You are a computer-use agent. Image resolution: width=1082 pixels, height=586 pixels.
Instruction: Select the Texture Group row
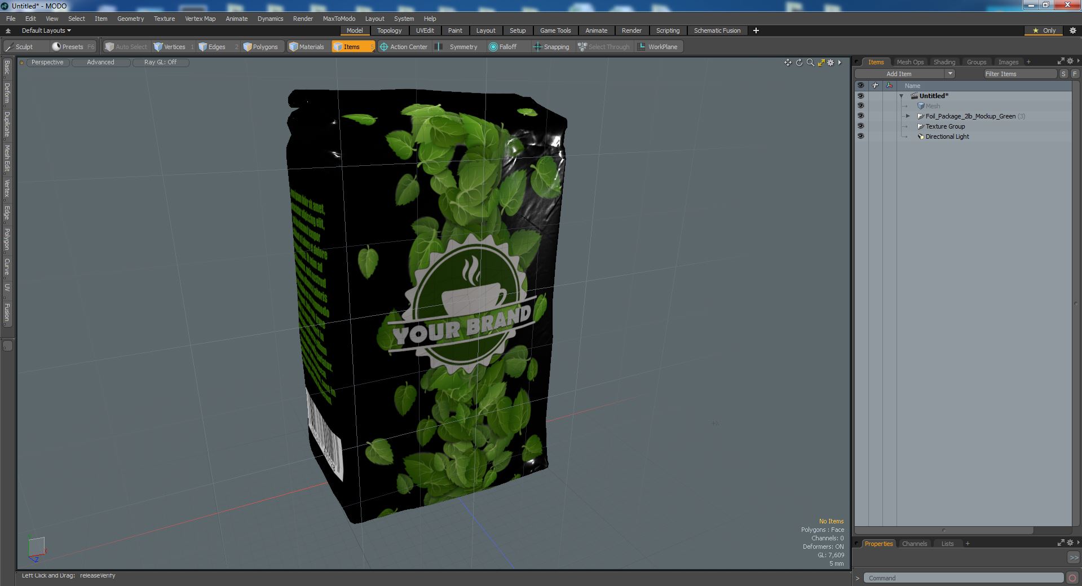click(x=963, y=126)
